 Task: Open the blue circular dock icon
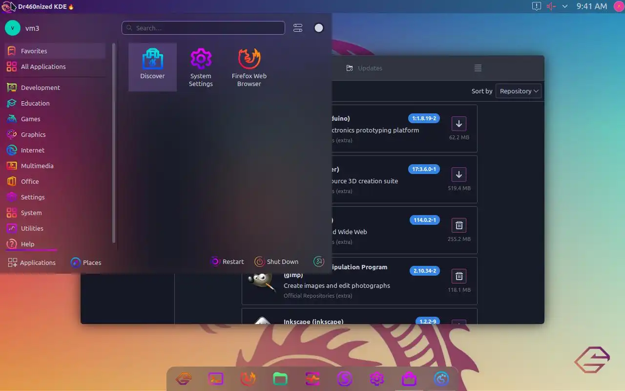[441, 379]
